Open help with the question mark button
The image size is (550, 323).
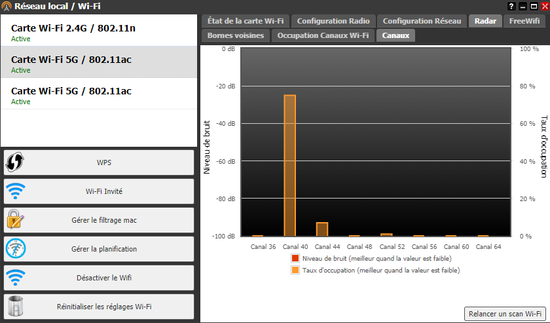(511, 6)
